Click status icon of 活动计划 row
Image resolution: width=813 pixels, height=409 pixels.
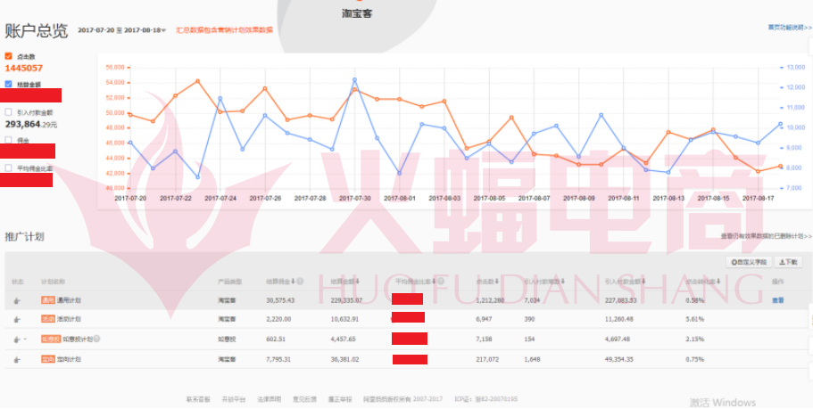[17, 319]
